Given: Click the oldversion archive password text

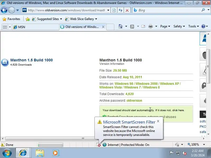Looking at the screenshot, I should tap(134, 101).
